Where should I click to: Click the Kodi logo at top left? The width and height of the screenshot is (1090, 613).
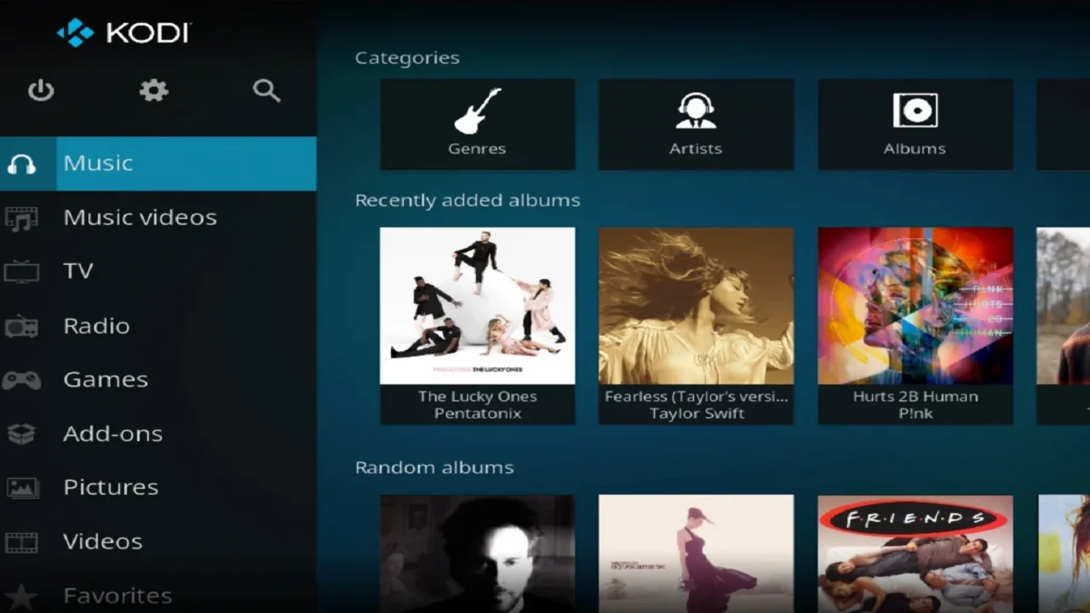pos(123,33)
